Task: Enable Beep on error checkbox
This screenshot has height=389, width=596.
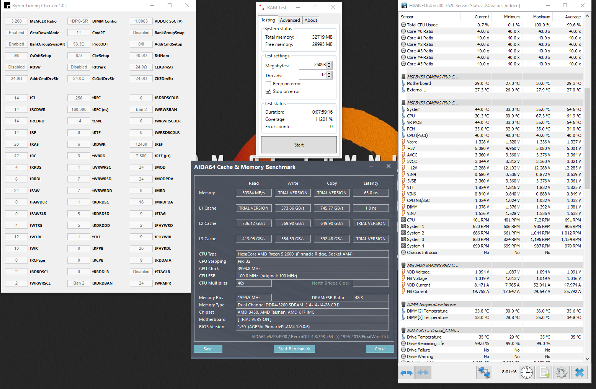Action: coord(268,84)
